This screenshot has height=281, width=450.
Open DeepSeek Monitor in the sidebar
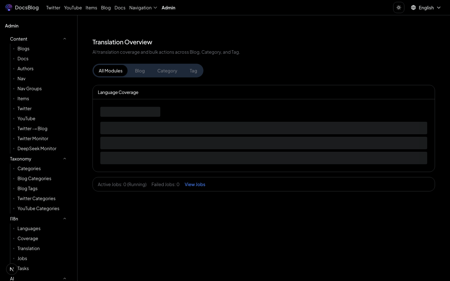click(37, 149)
